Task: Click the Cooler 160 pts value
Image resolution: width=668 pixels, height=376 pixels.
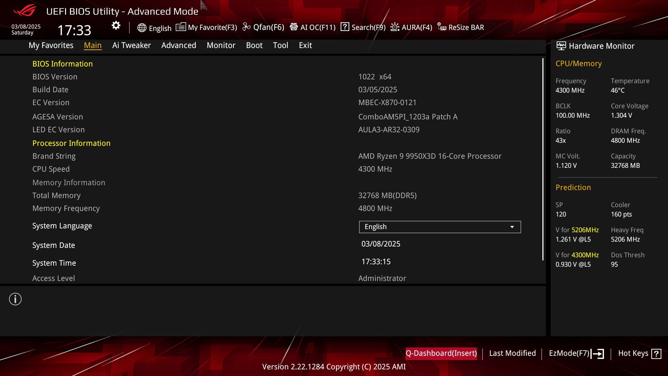Action: [621, 214]
